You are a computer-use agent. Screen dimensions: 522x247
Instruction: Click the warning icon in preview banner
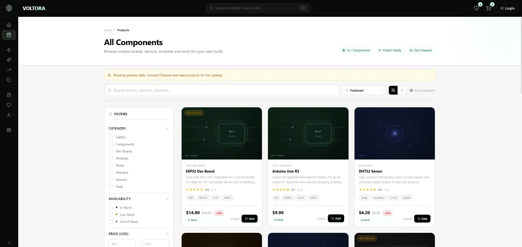[109, 75]
